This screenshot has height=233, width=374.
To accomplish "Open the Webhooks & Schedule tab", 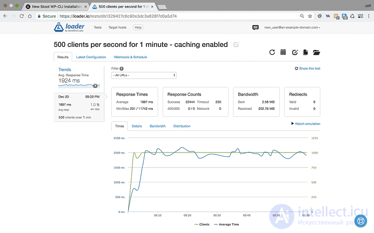I will 130,57.
